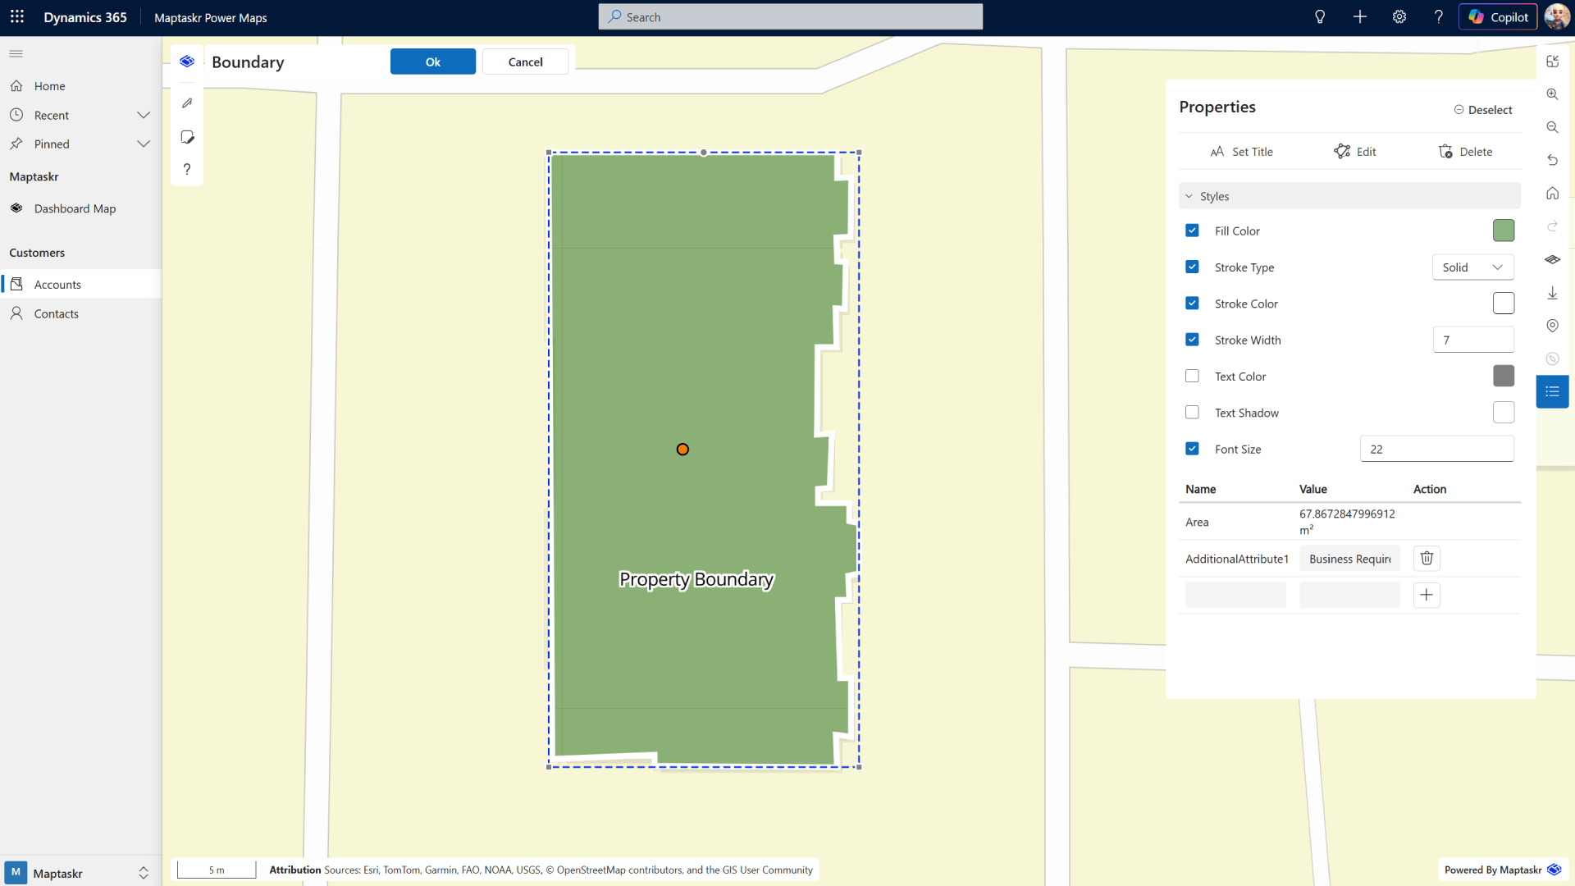The height and width of the screenshot is (886, 1575).
Task: Click the Deselect link
Action: pos(1482,110)
